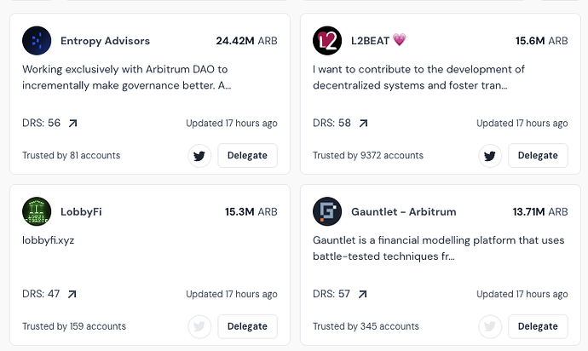Click Gauntlet's greyed-out Twitter icon

(490, 326)
